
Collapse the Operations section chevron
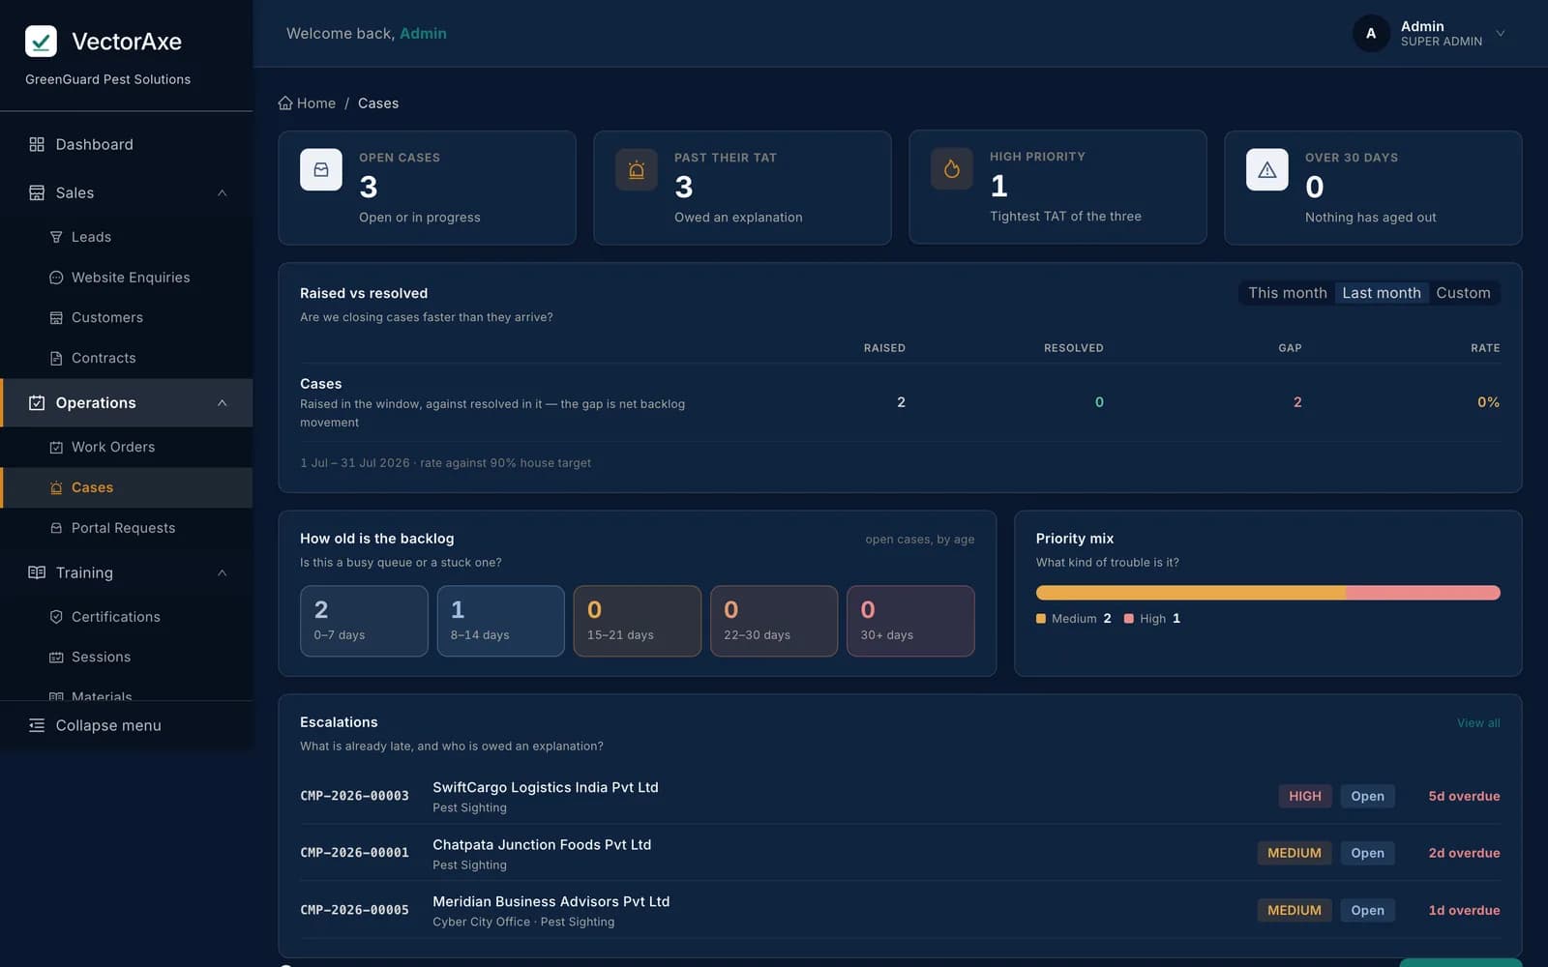point(223,403)
